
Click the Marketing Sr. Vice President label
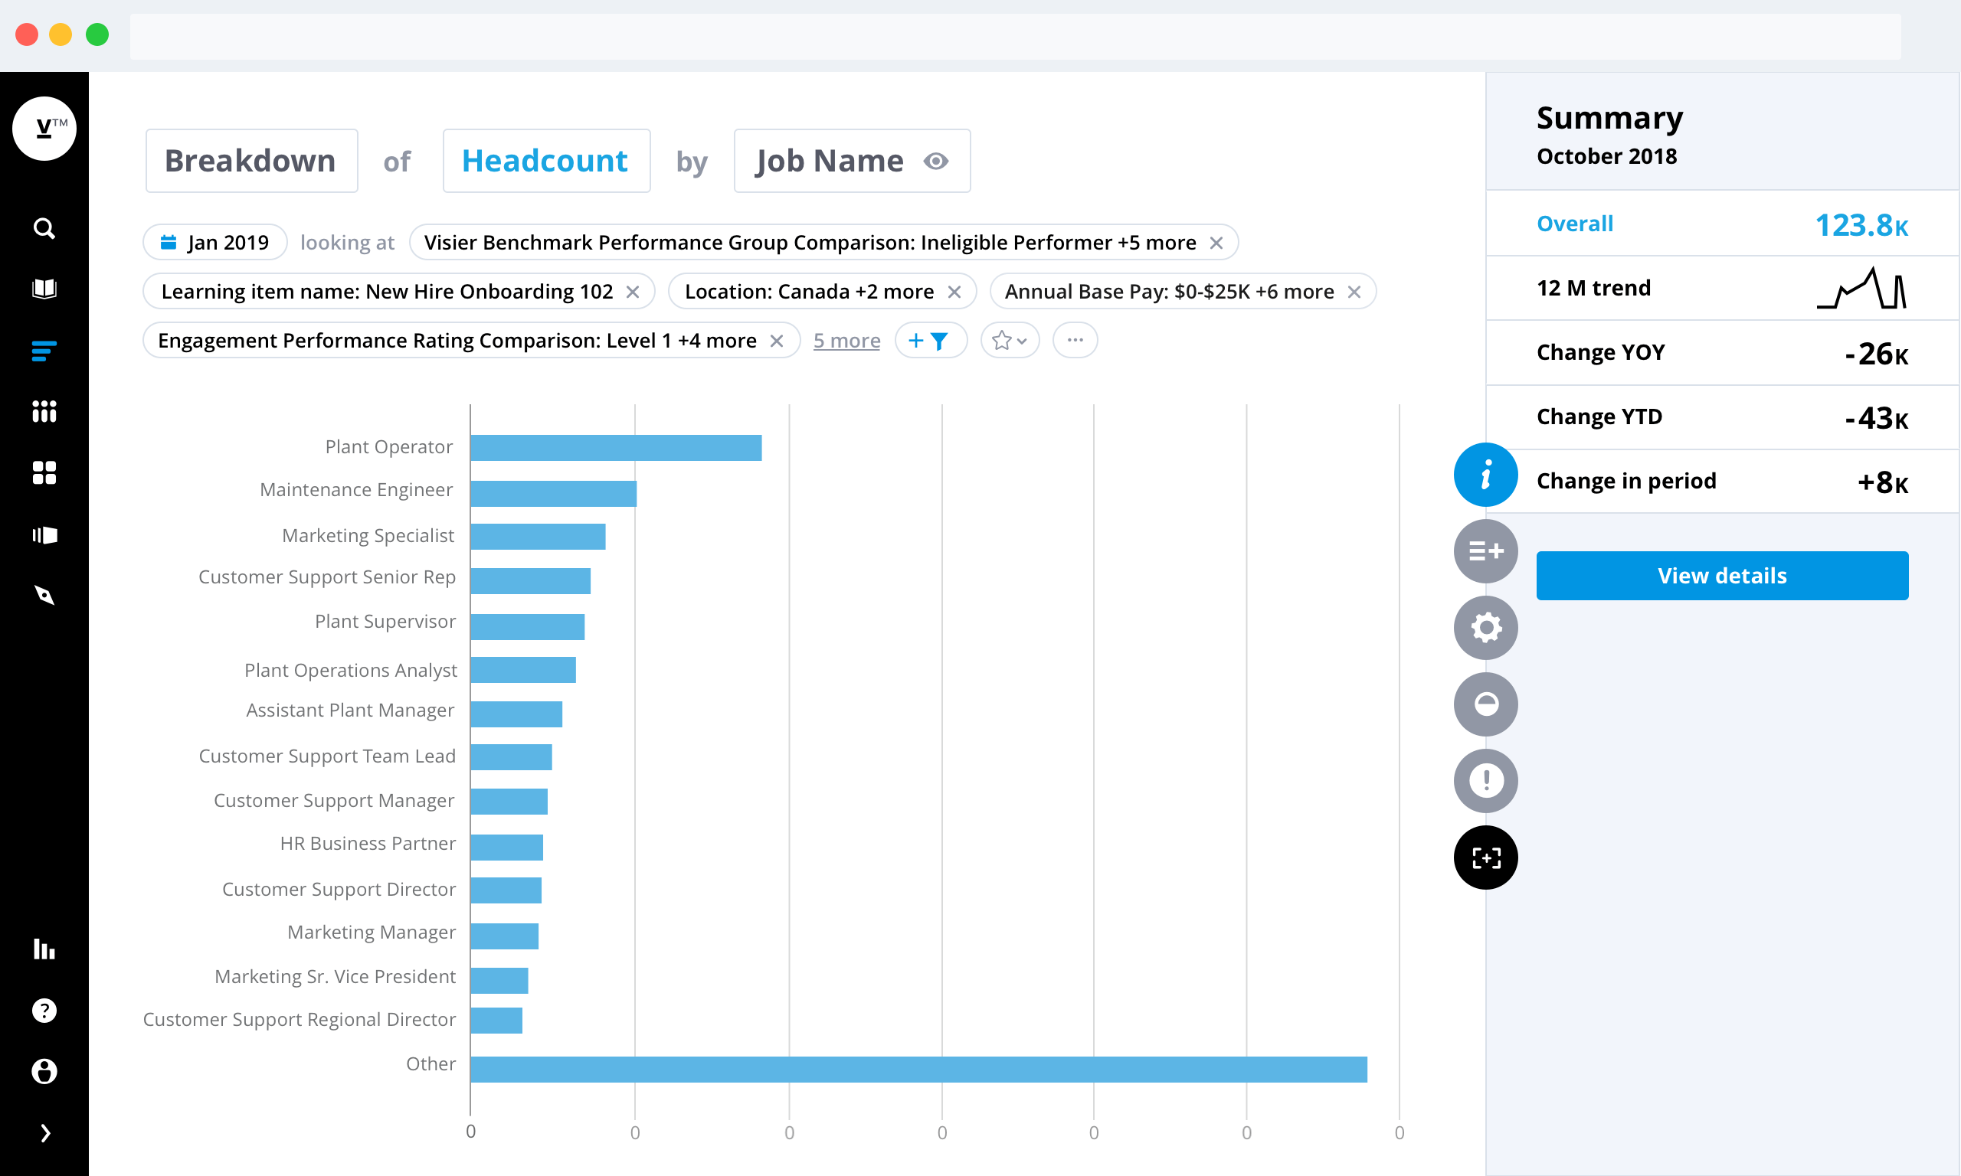coord(336,976)
